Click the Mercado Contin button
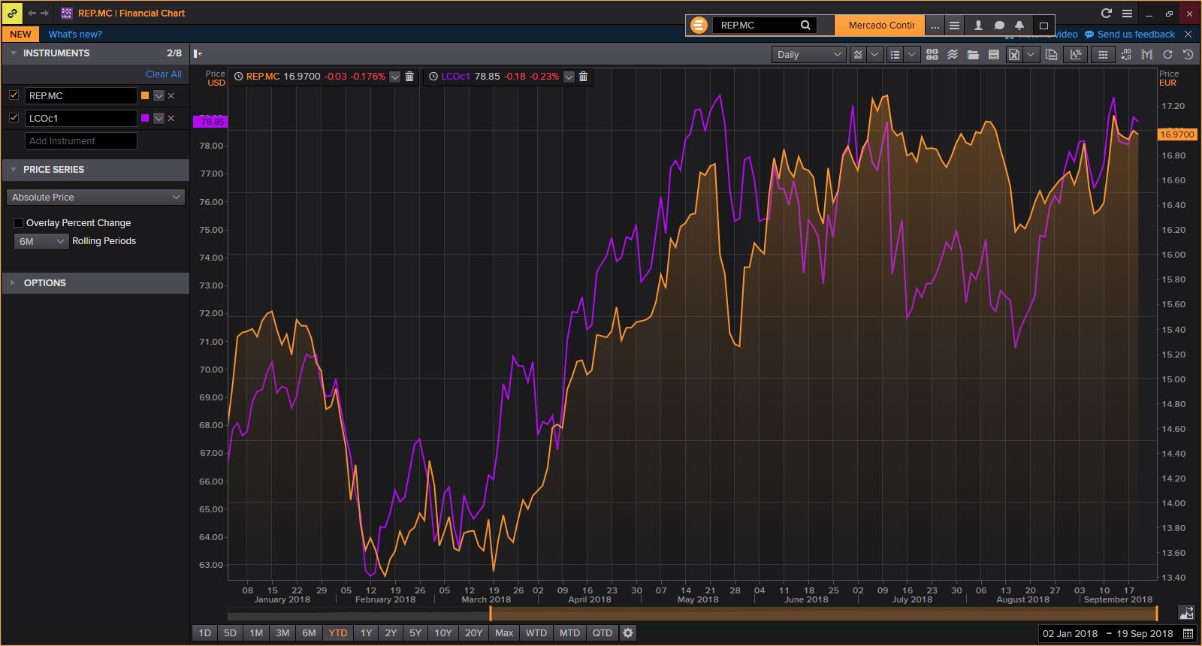1202x646 pixels. coord(881,25)
